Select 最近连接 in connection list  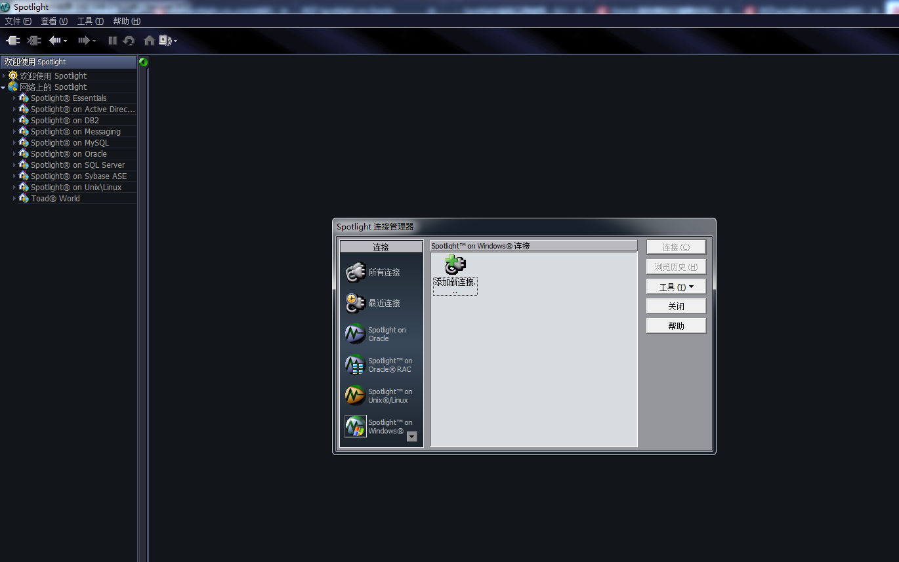coord(373,303)
